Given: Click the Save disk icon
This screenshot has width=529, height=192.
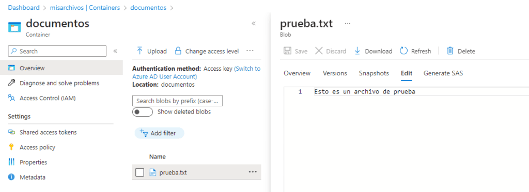Looking at the screenshot, I should click(287, 51).
